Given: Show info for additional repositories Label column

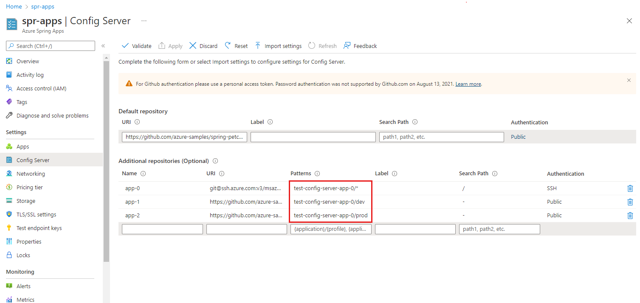Looking at the screenshot, I should (x=394, y=174).
